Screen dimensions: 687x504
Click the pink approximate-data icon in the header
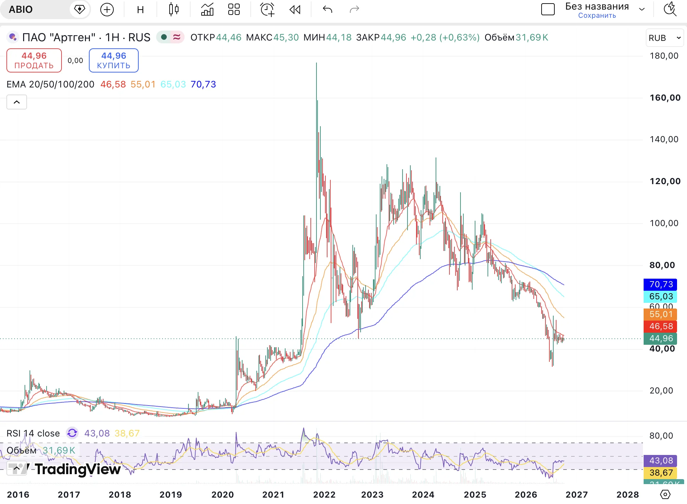(177, 37)
